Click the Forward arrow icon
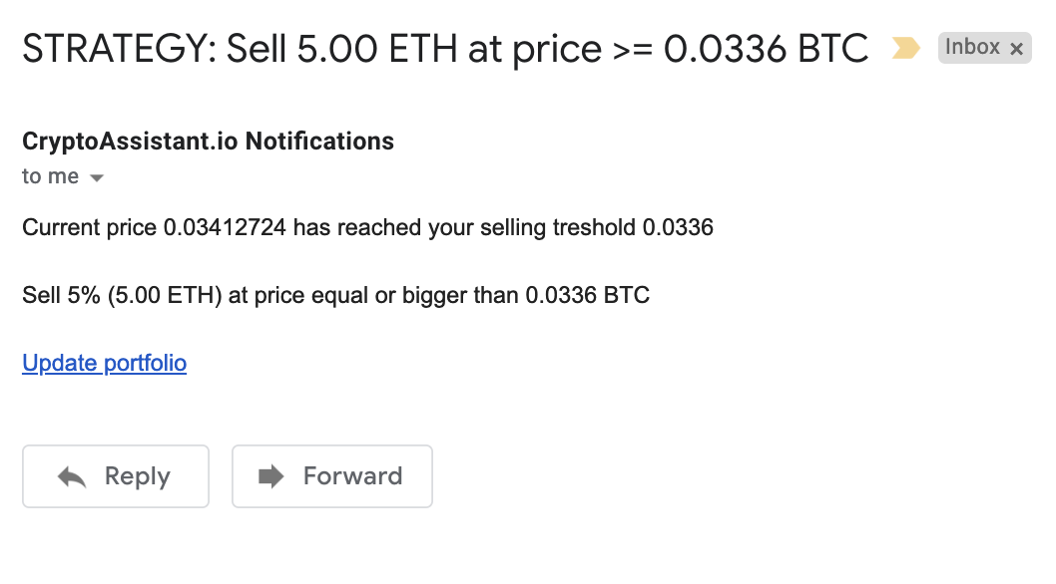Viewport: 1056px width, 584px height. [x=271, y=476]
